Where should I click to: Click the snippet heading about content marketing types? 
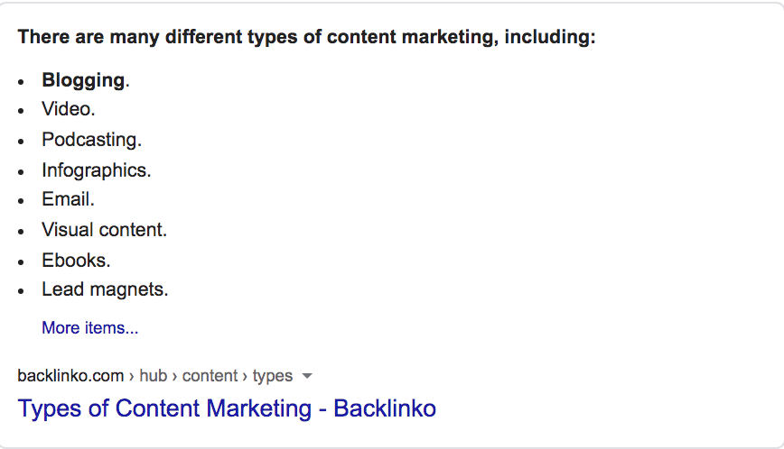coord(306,37)
